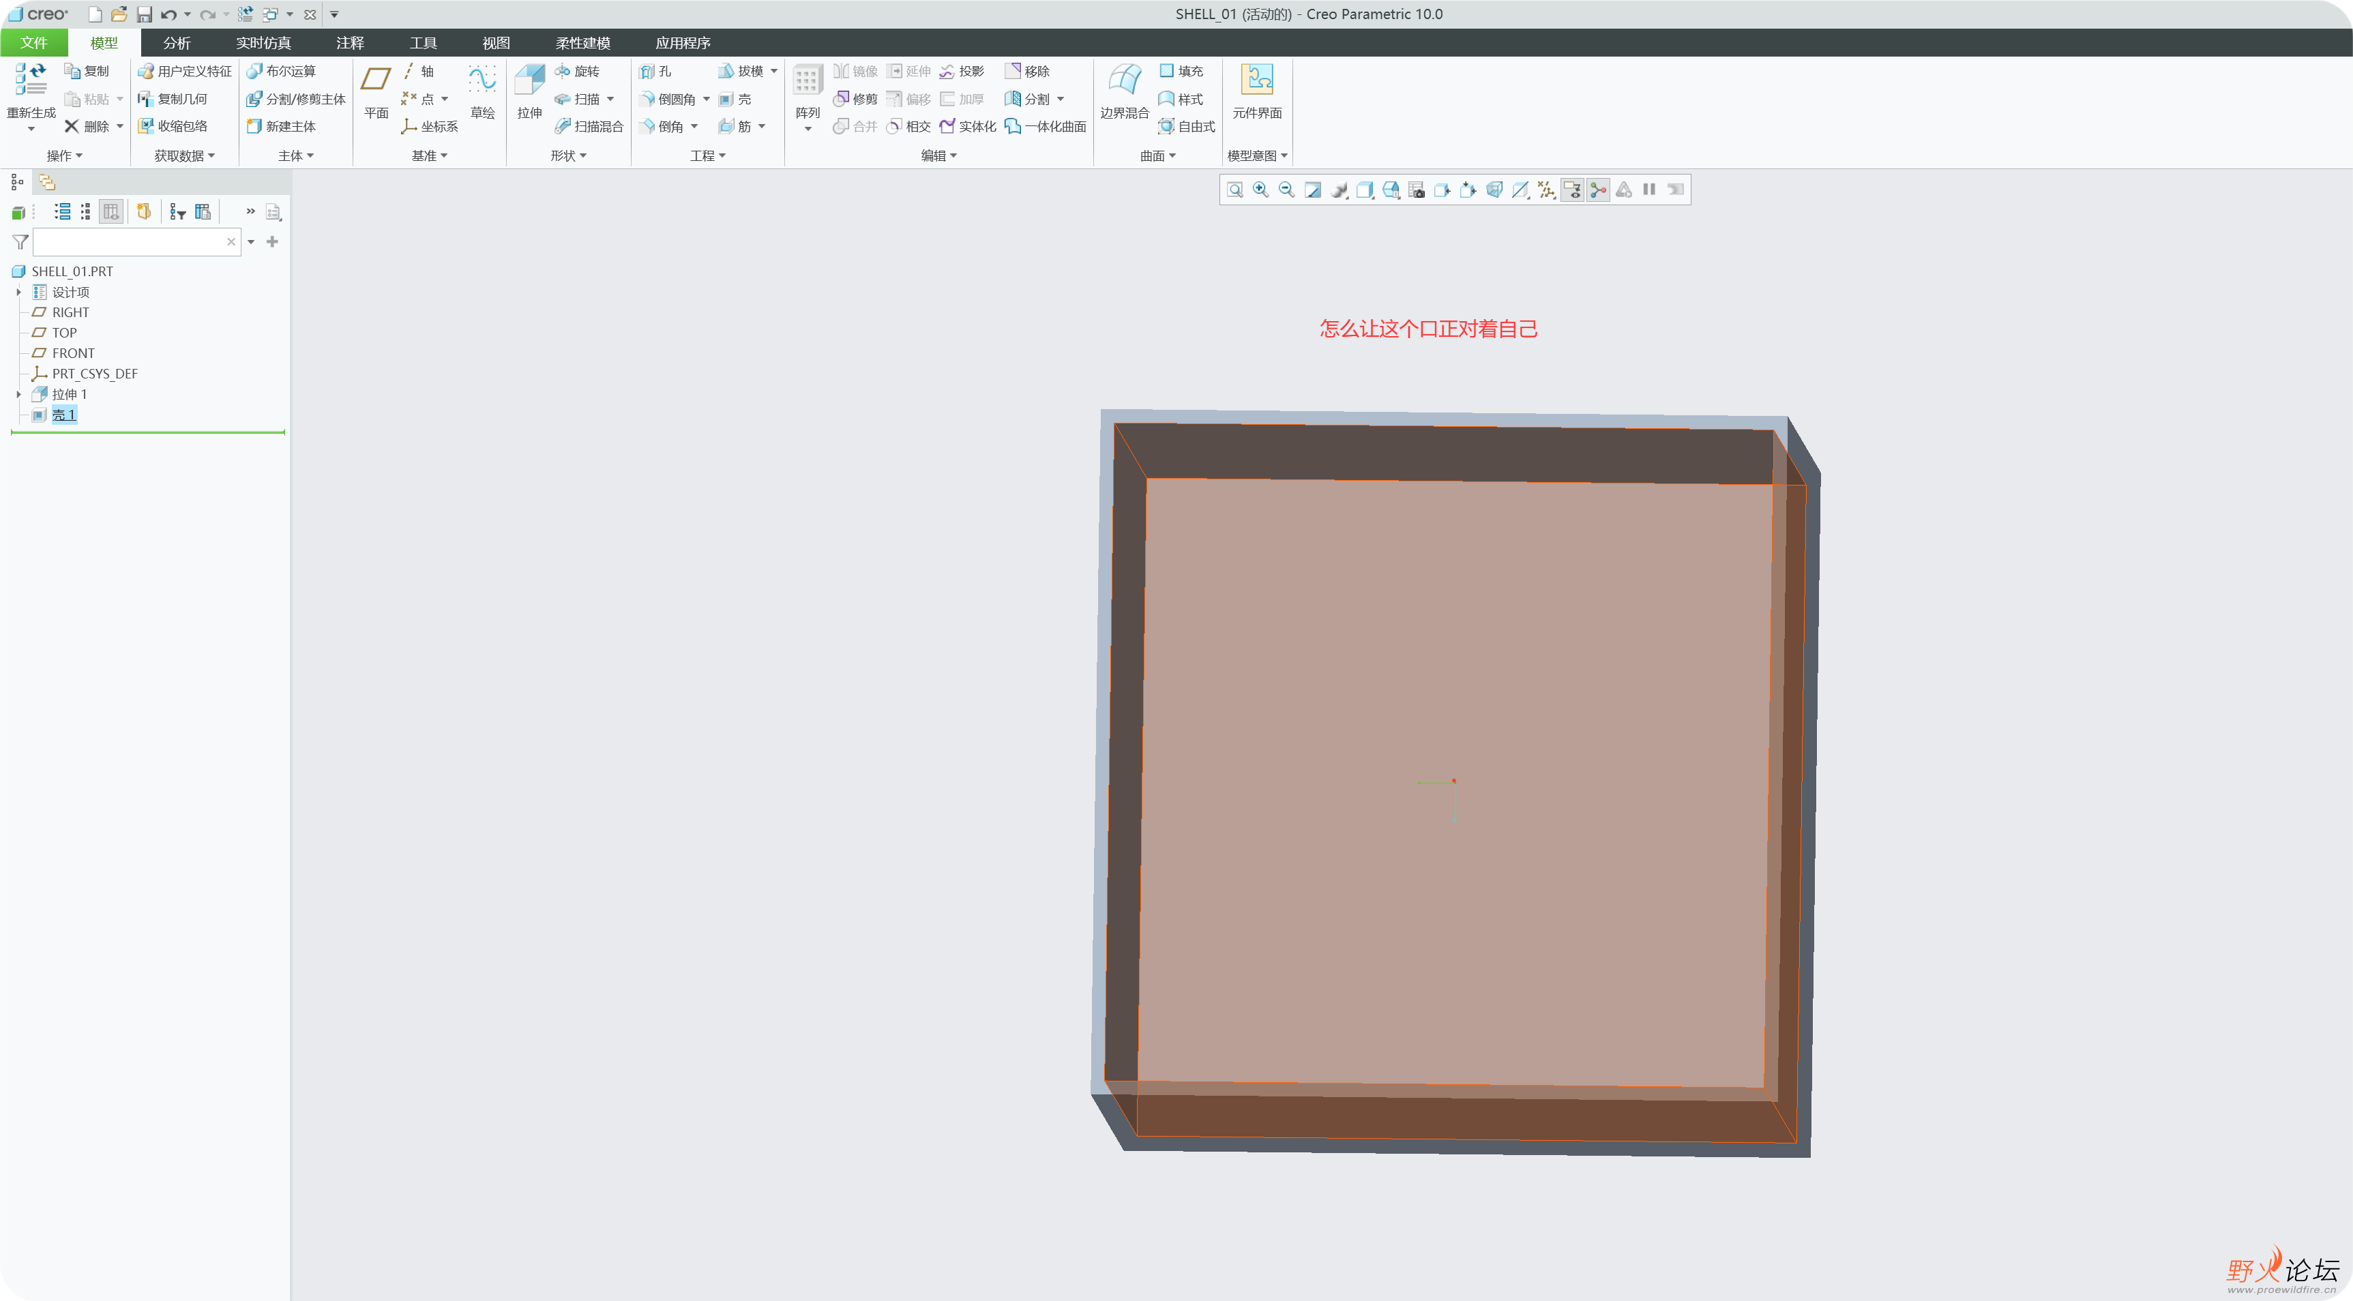Toggle Annotation Display in graphics toolbar
Screen dimensions: 2353x1301
pos(1572,190)
